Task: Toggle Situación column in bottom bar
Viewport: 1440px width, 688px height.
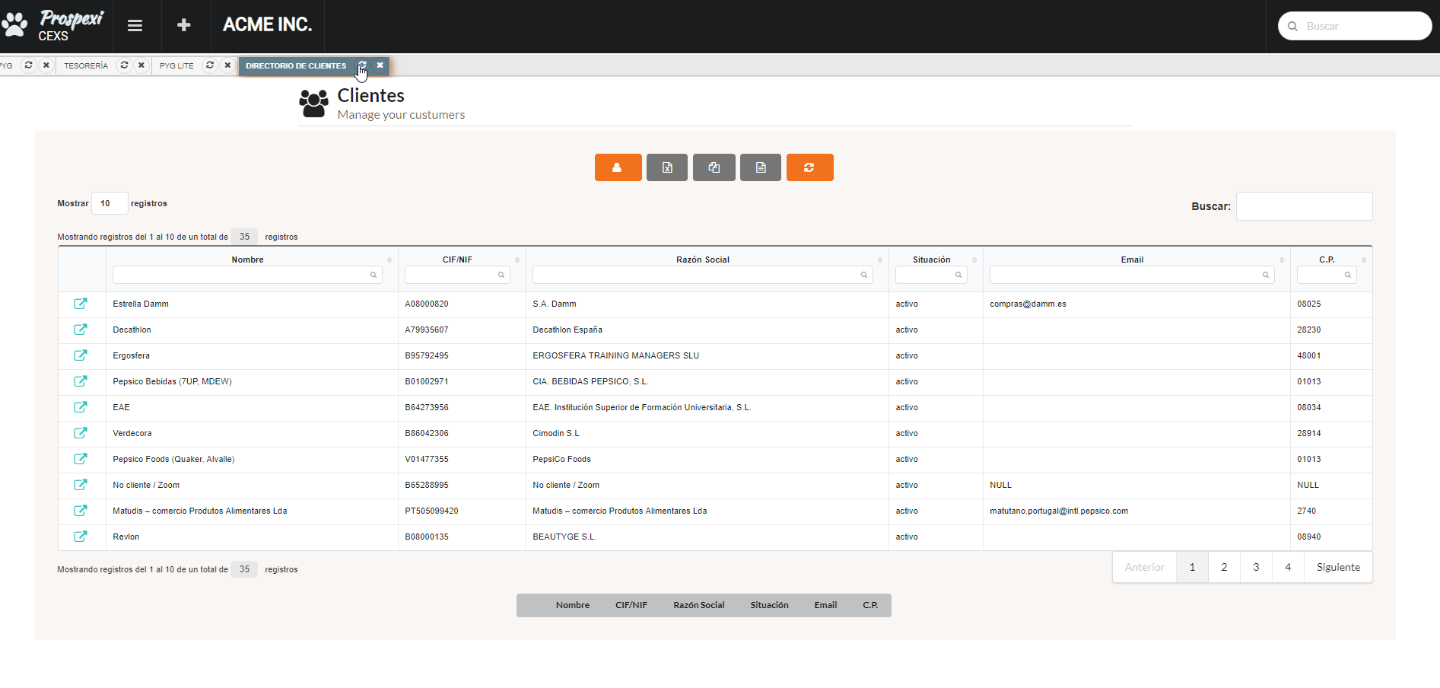Action: click(x=769, y=605)
